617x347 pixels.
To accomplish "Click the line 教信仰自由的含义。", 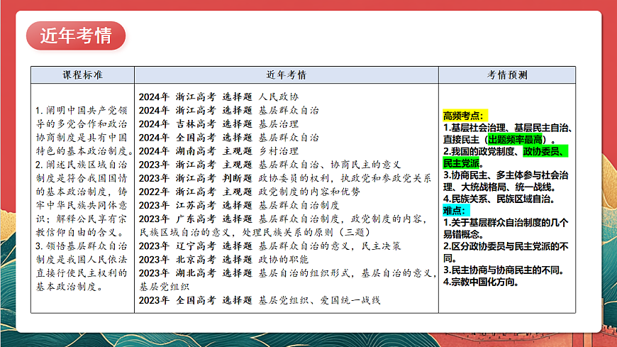I will click(81, 232).
